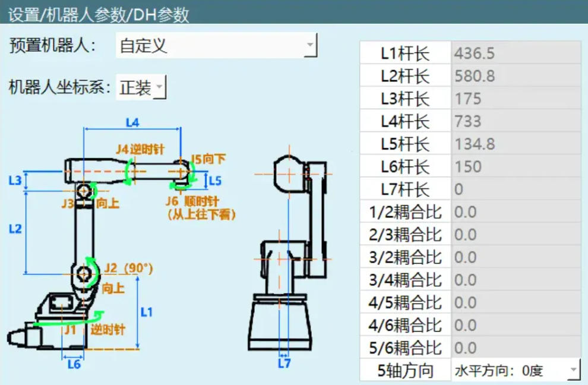Click the L3杆长 field showing 175
The height and width of the screenshot is (385, 588).
(x=515, y=99)
